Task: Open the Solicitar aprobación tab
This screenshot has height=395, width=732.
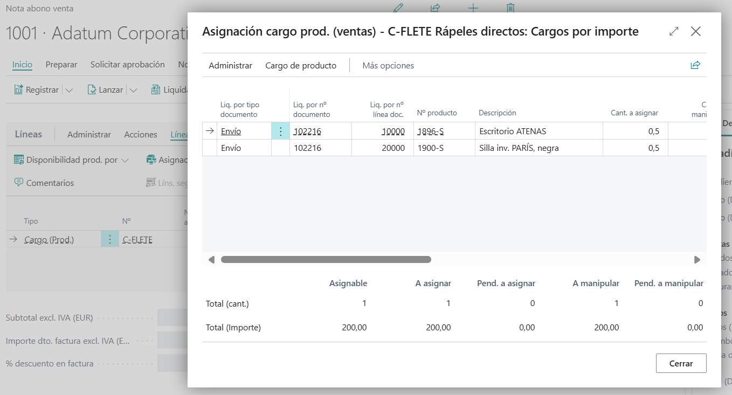Action: 128,65
